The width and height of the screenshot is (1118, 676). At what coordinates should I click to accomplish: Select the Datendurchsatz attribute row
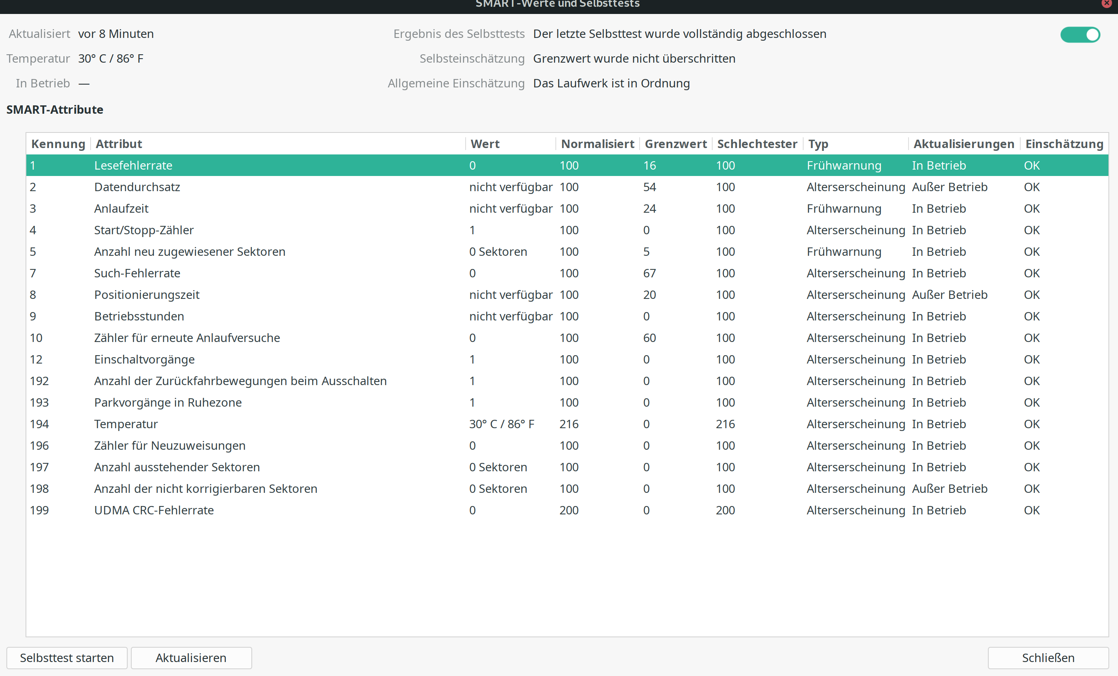(x=137, y=187)
